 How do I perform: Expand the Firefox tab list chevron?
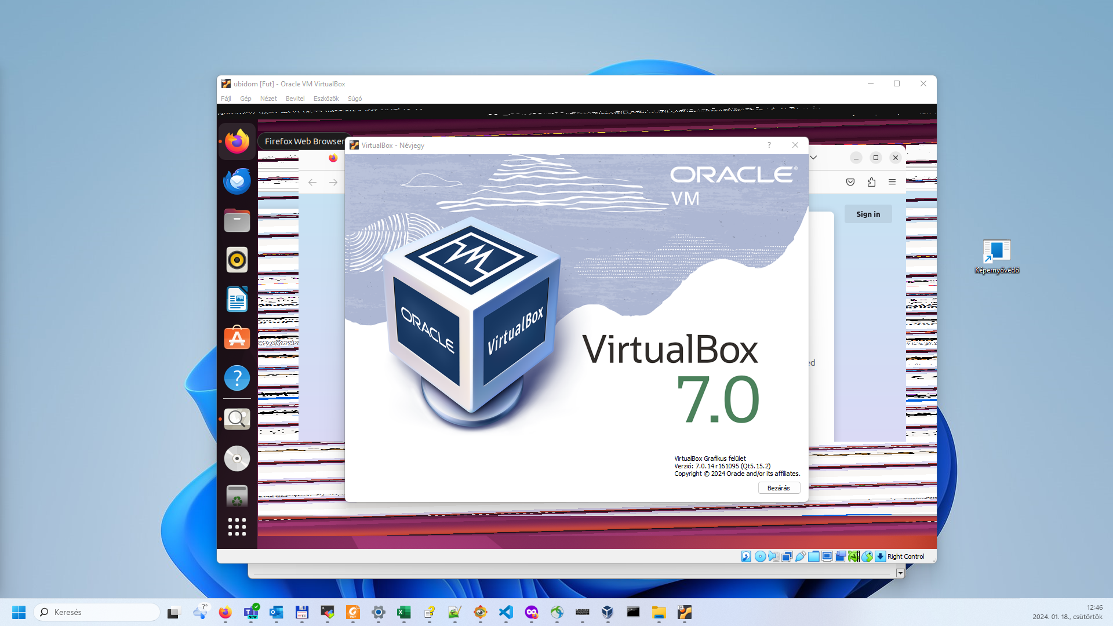813,157
